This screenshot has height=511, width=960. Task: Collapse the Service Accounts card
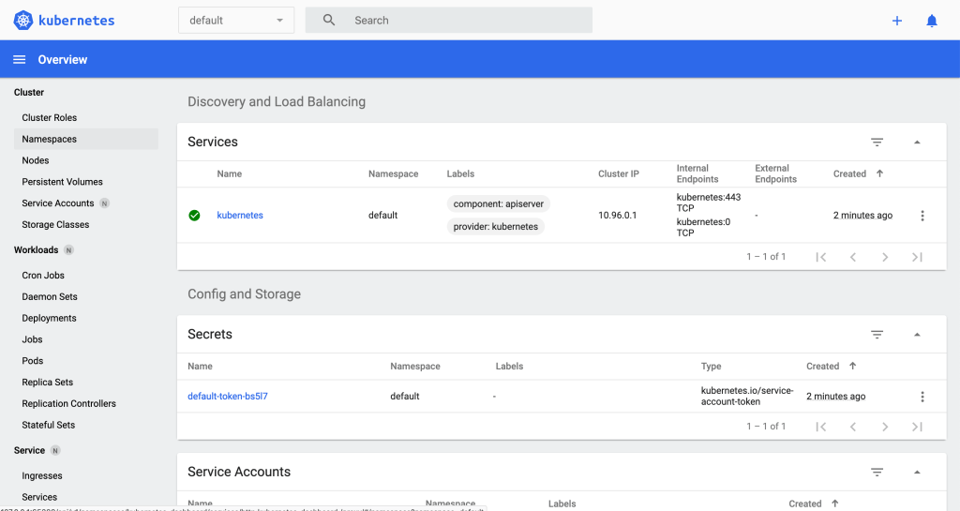(916, 473)
